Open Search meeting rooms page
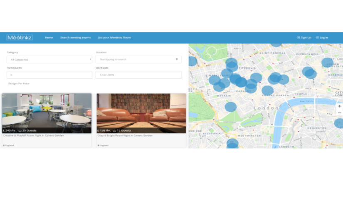343x218 pixels. pos(75,38)
